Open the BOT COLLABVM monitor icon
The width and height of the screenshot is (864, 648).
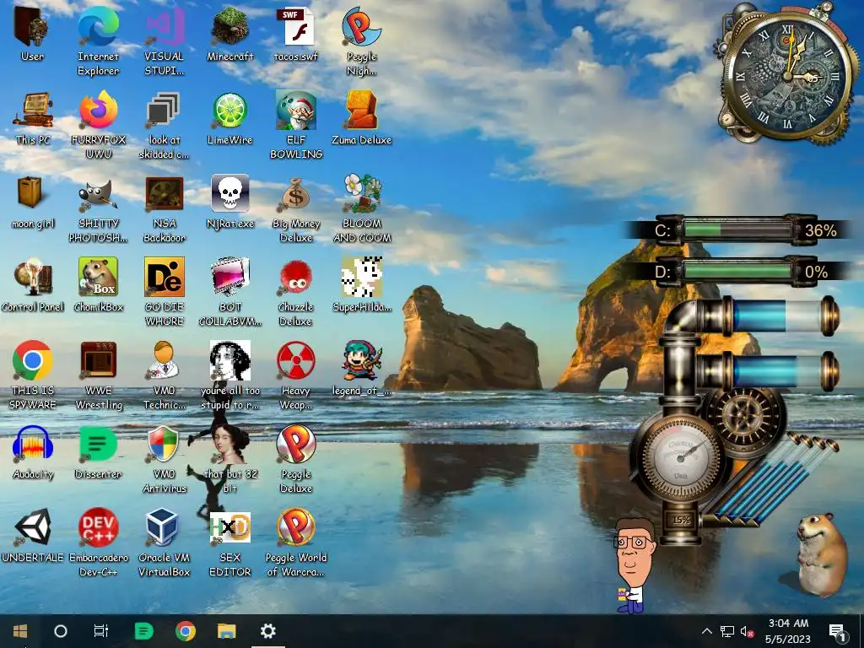[229, 277]
